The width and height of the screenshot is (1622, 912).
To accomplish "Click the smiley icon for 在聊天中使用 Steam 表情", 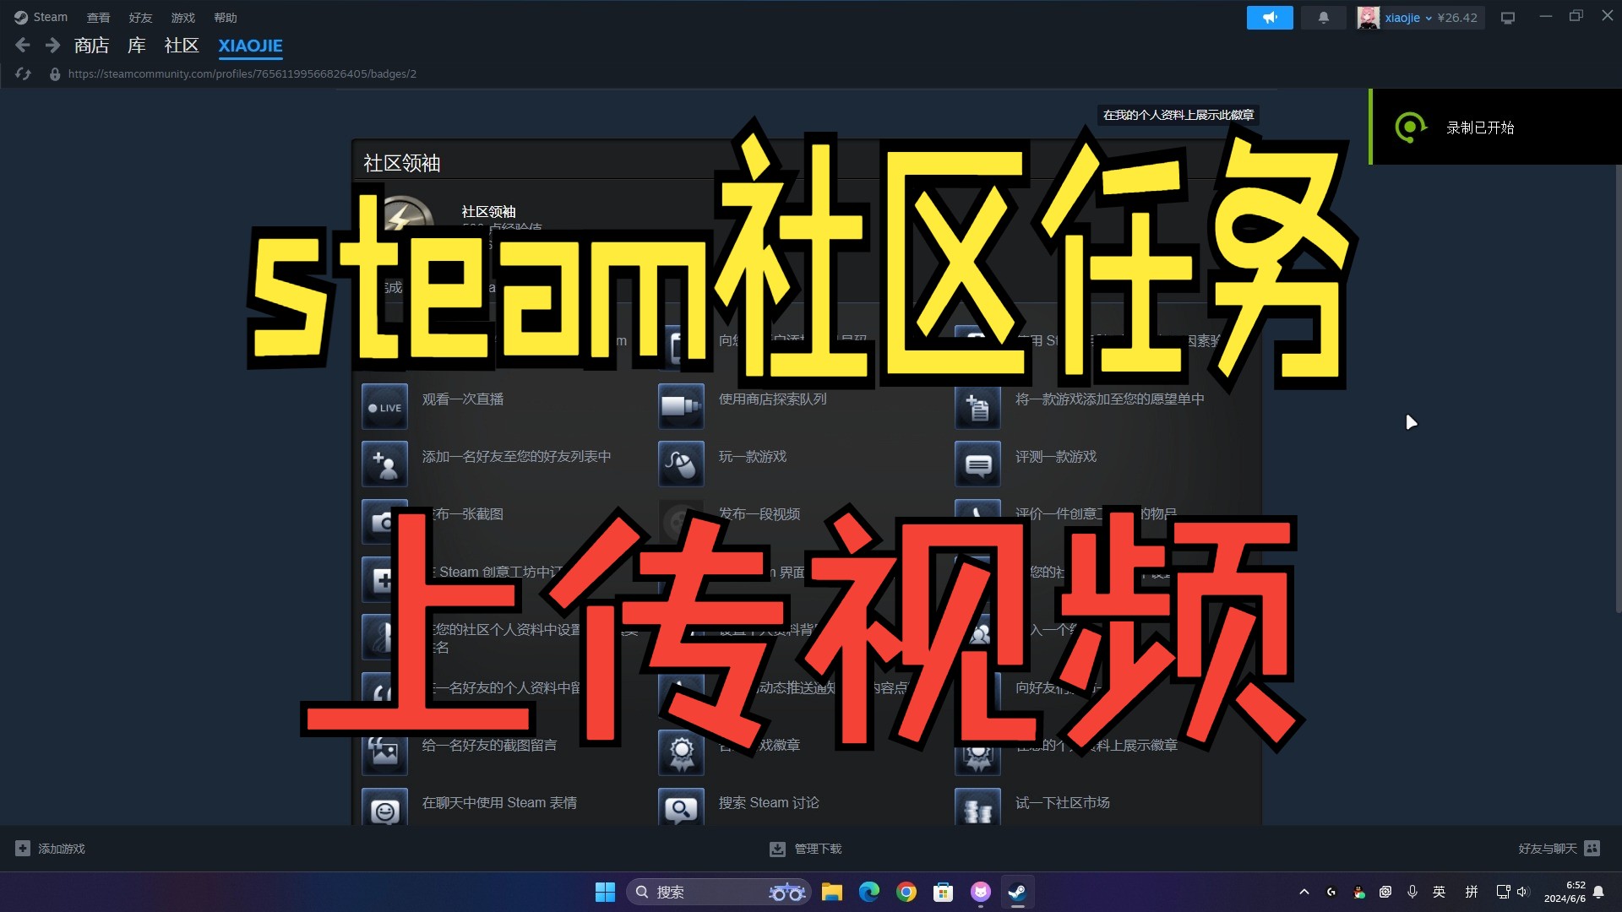I will tap(384, 809).
